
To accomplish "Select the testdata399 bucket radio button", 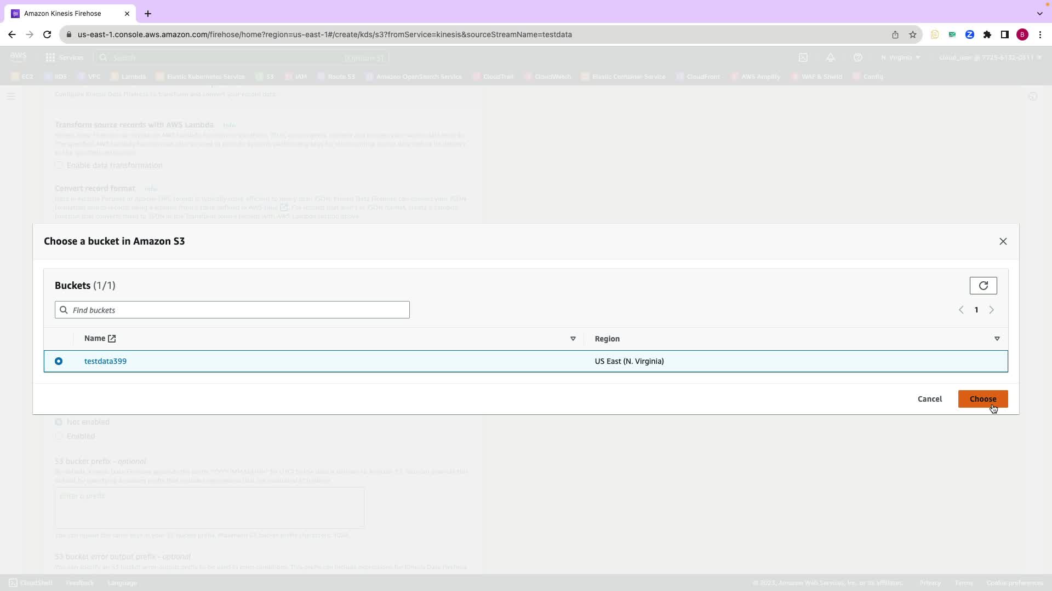I will pos(59,361).
